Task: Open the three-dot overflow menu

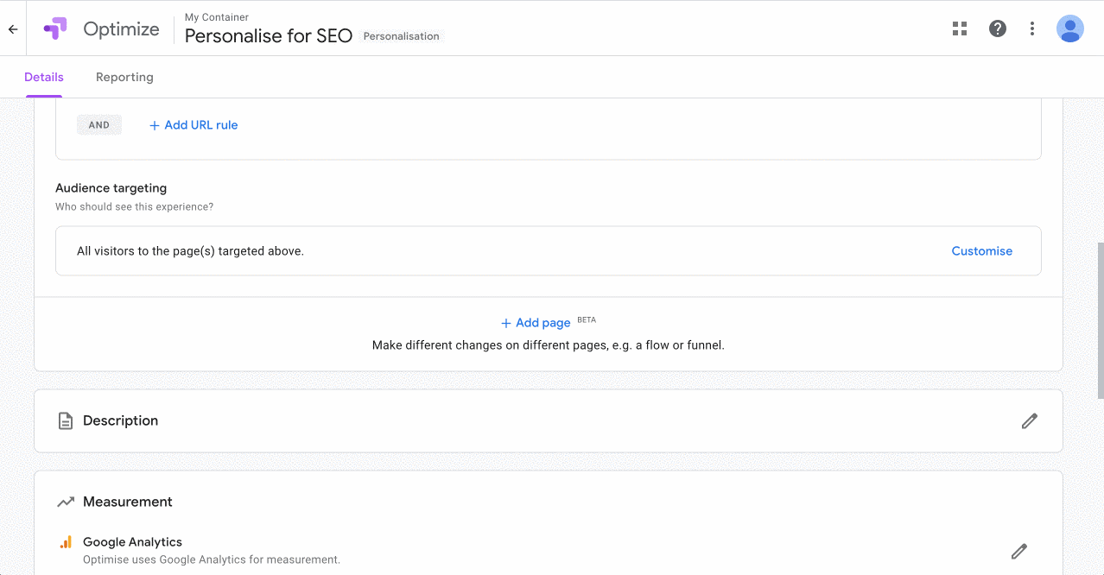Action: coord(1031,28)
